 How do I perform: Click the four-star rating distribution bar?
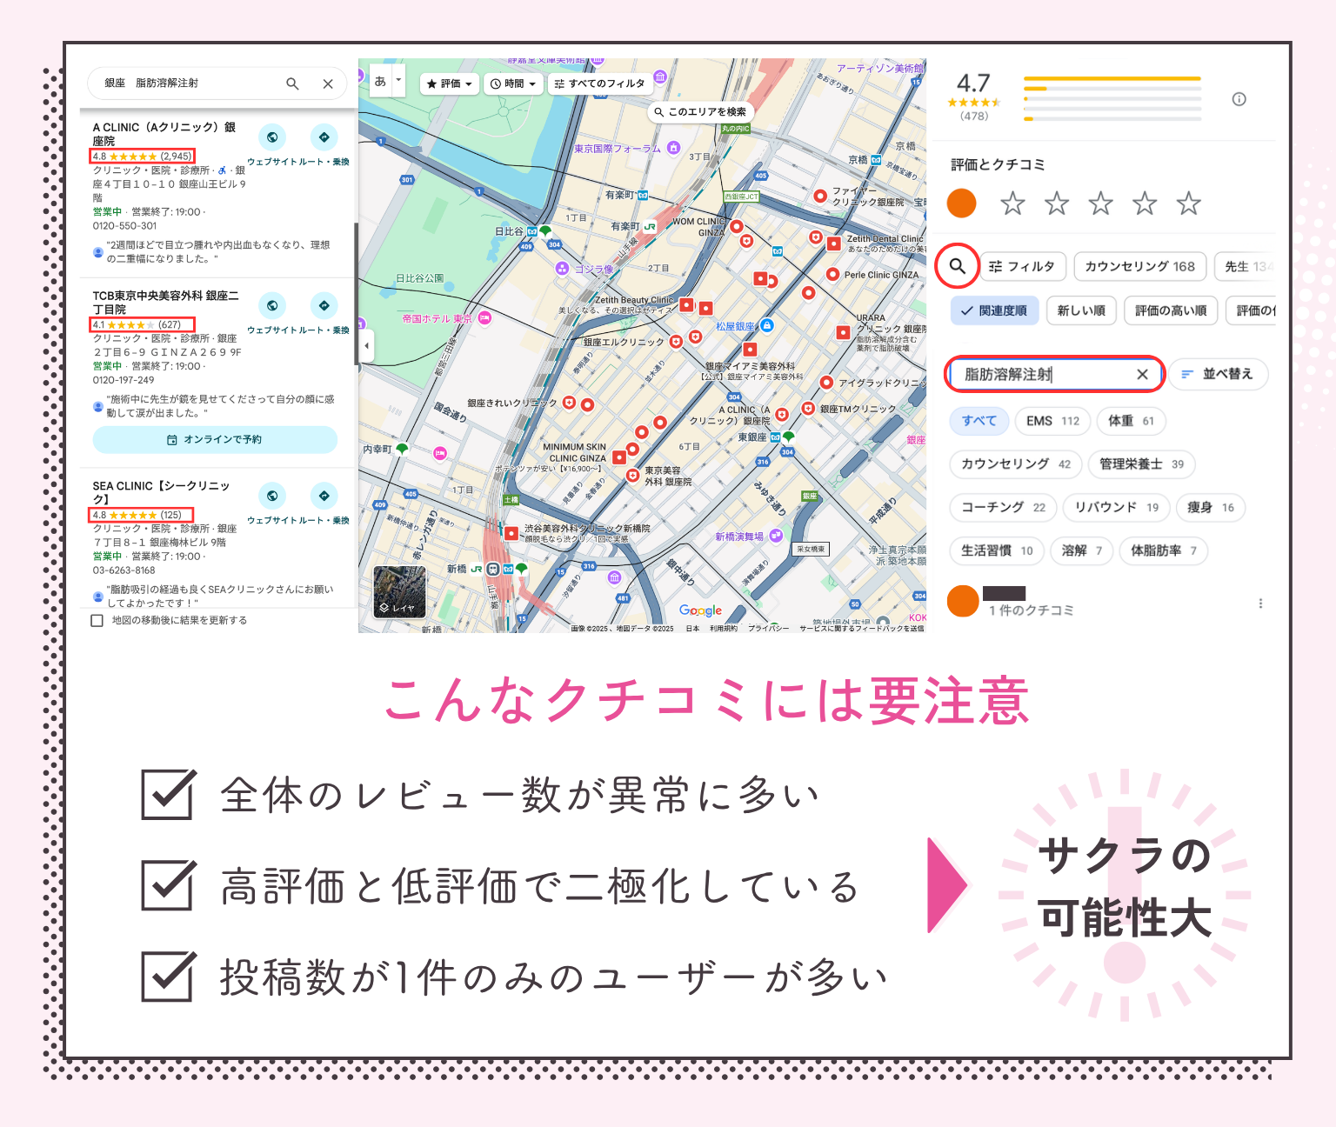[1112, 89]
